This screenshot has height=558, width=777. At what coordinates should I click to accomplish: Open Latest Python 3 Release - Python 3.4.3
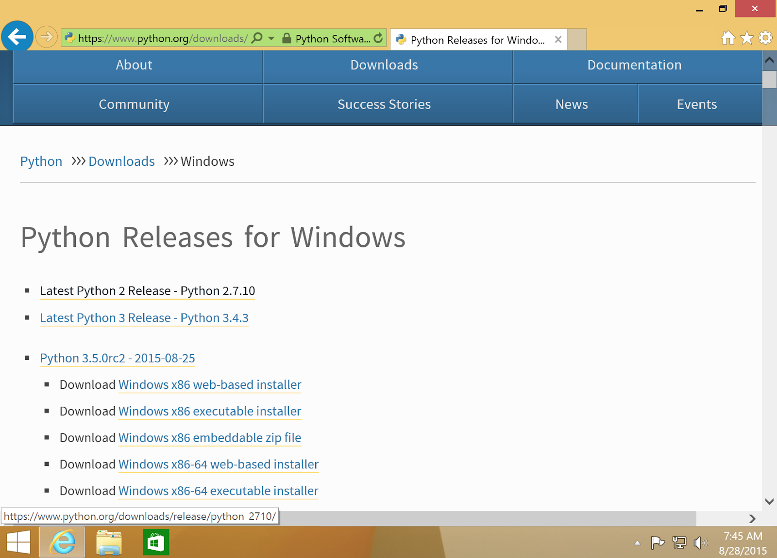pos(144,318)
